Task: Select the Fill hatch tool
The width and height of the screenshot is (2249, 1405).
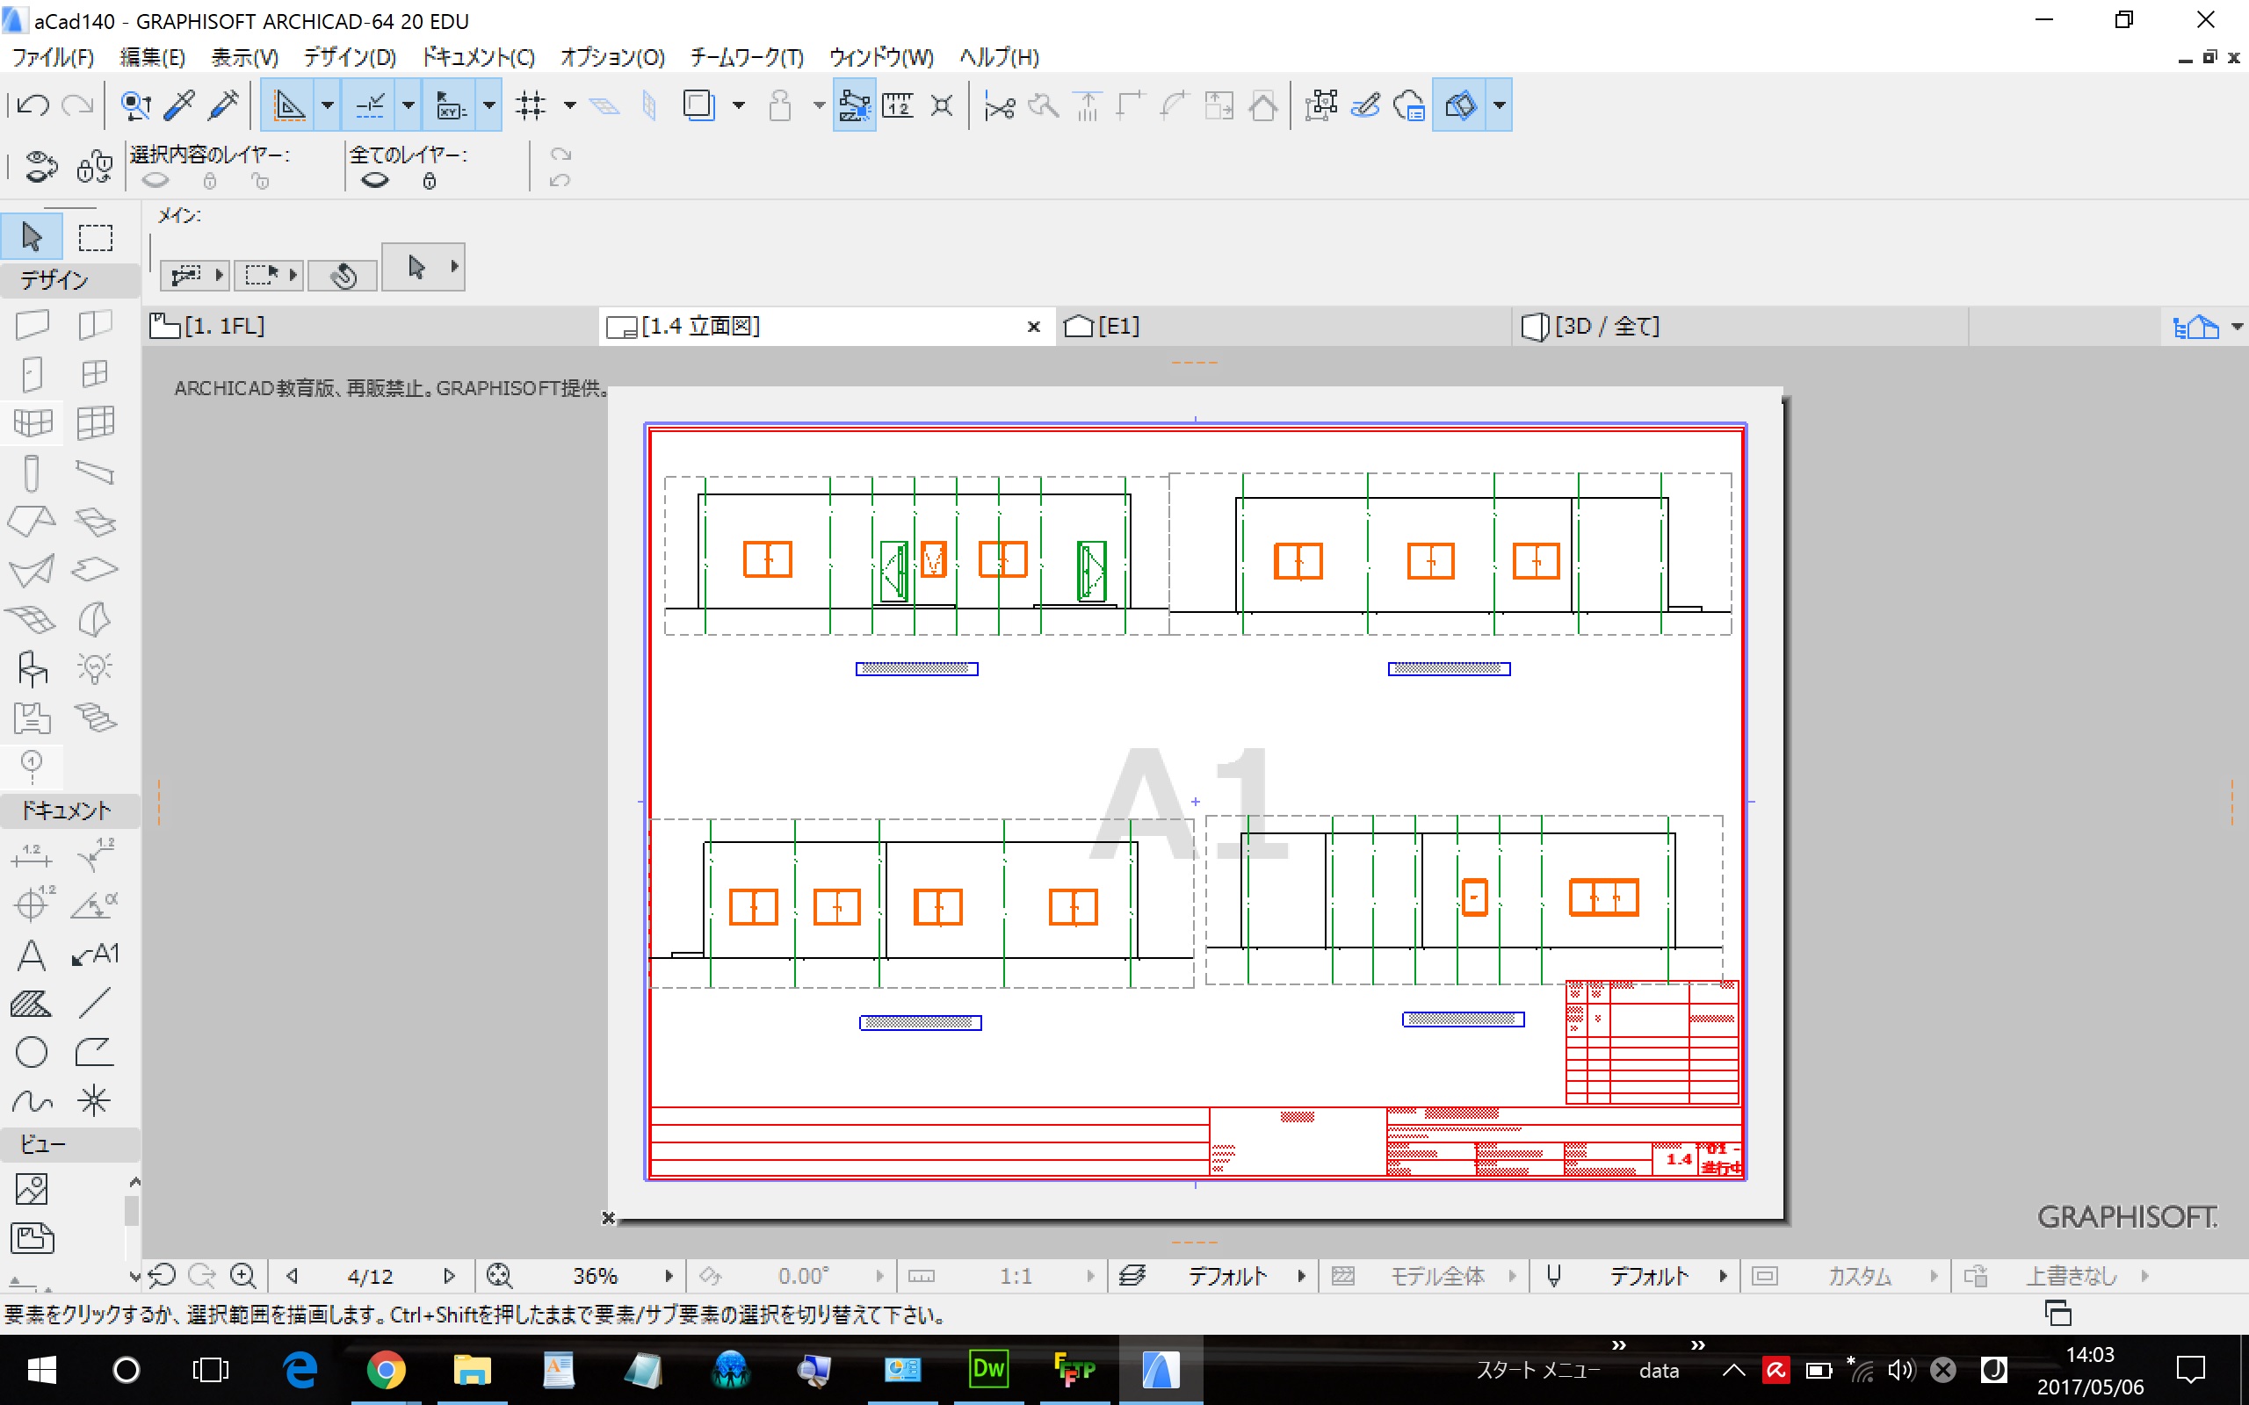Action: click(x=32, y=1004)
